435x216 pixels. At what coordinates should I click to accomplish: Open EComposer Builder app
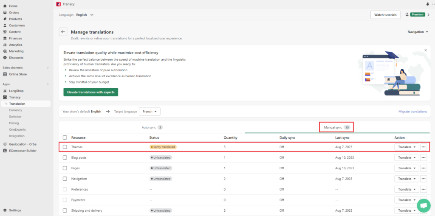click(x=23, y=151)
